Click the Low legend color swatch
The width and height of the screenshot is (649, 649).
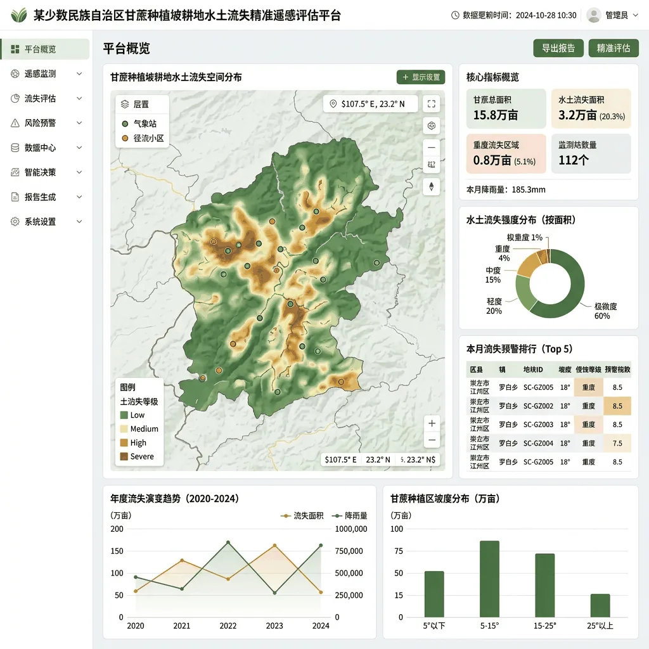pyautogui.click(x=124, y=415)
